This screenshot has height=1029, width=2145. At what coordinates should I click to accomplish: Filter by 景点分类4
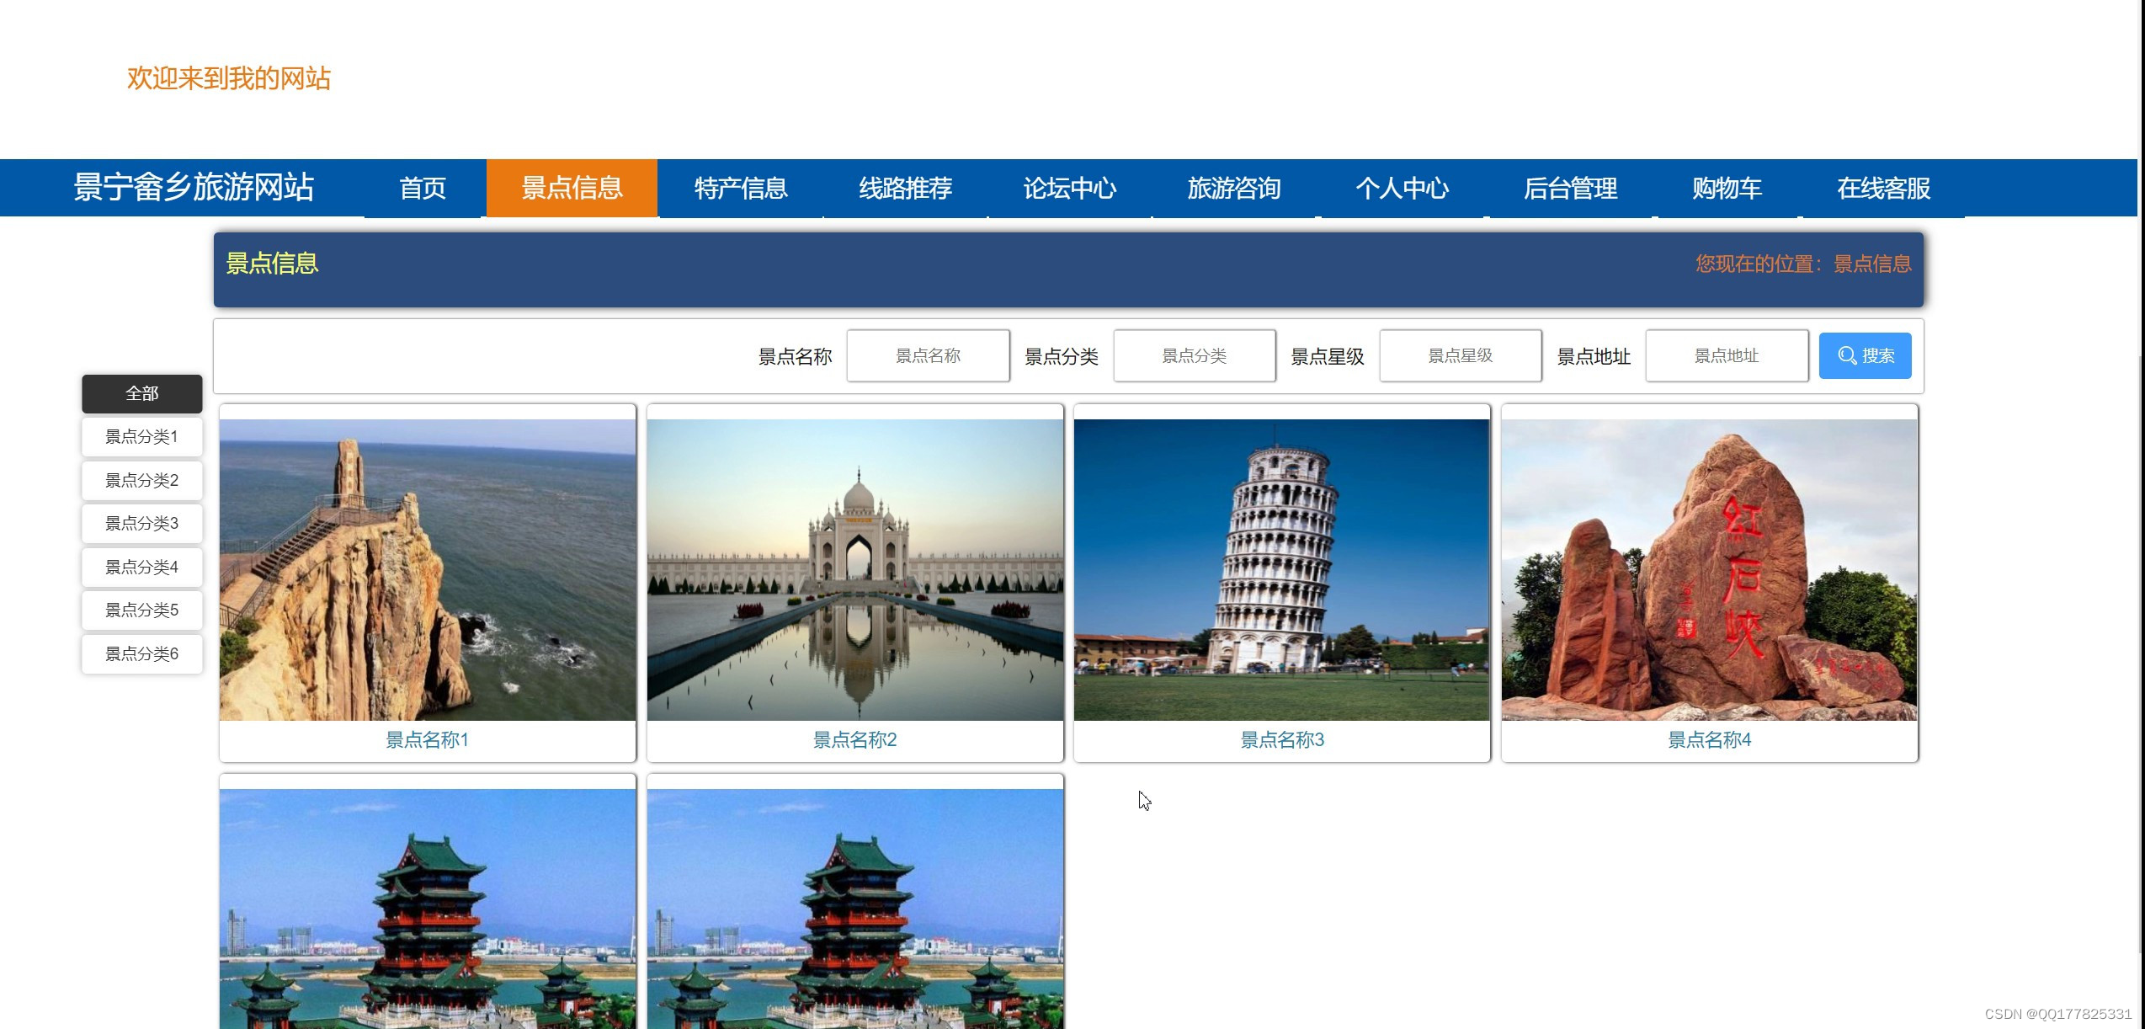coord(142,567)
